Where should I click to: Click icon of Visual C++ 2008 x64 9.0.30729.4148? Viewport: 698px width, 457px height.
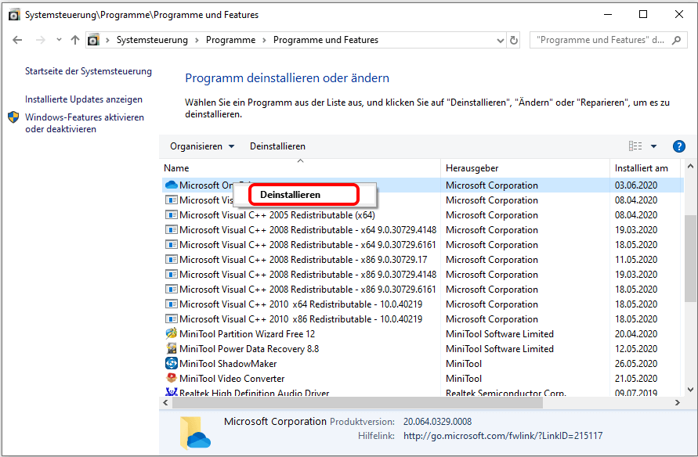tap(171, 230)
